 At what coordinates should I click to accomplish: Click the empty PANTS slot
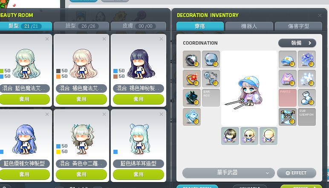coord(288,98)
